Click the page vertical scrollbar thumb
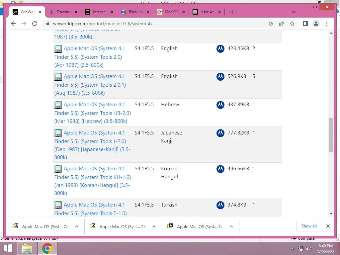 (331, 135)
